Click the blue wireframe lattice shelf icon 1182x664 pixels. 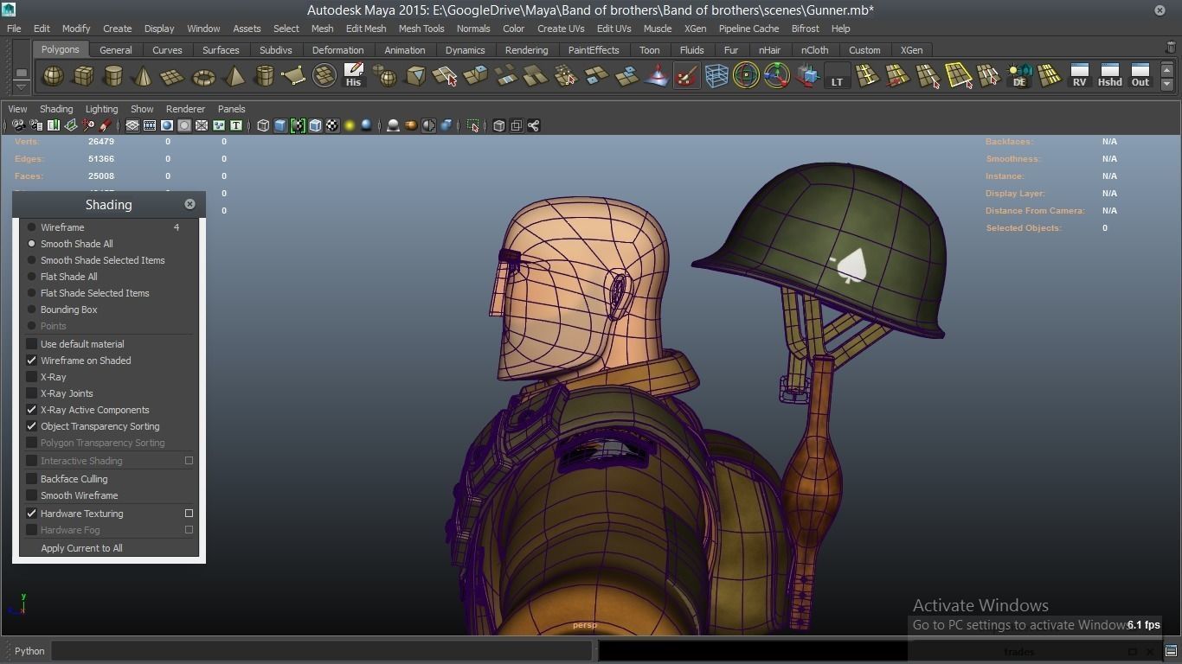(x=716, y=76)
